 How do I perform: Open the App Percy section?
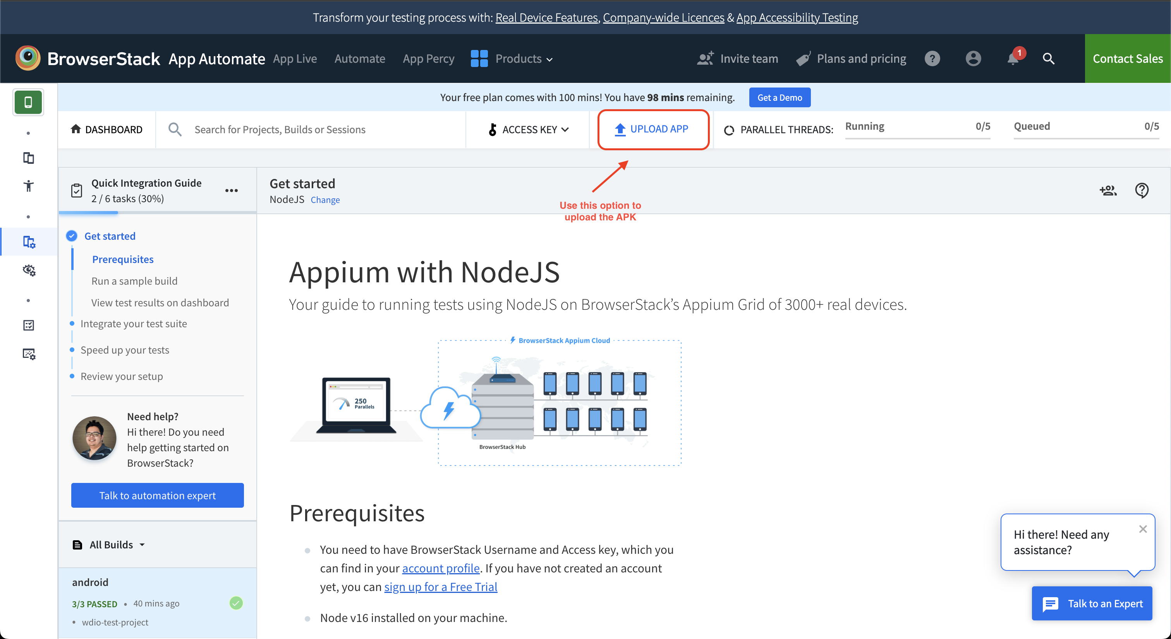click(428, 58)
